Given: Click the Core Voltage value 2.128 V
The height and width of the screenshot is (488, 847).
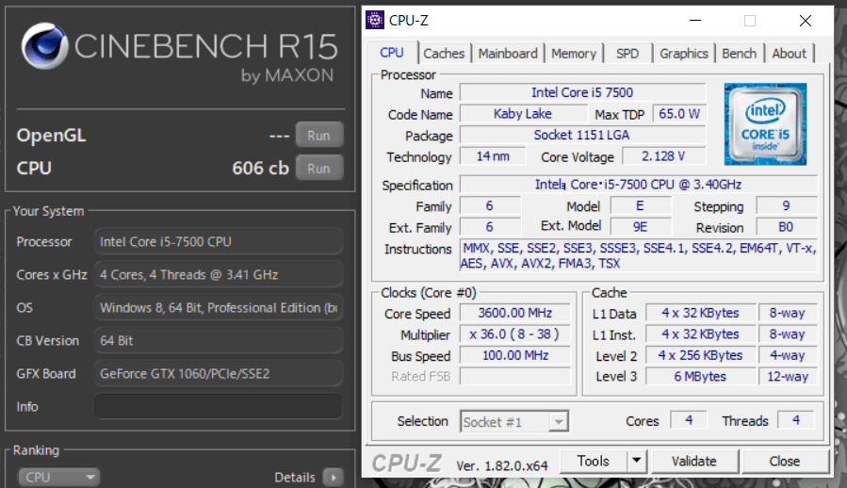Looking at the screenshot, I should pyautogui.click(x=664, y=156).
